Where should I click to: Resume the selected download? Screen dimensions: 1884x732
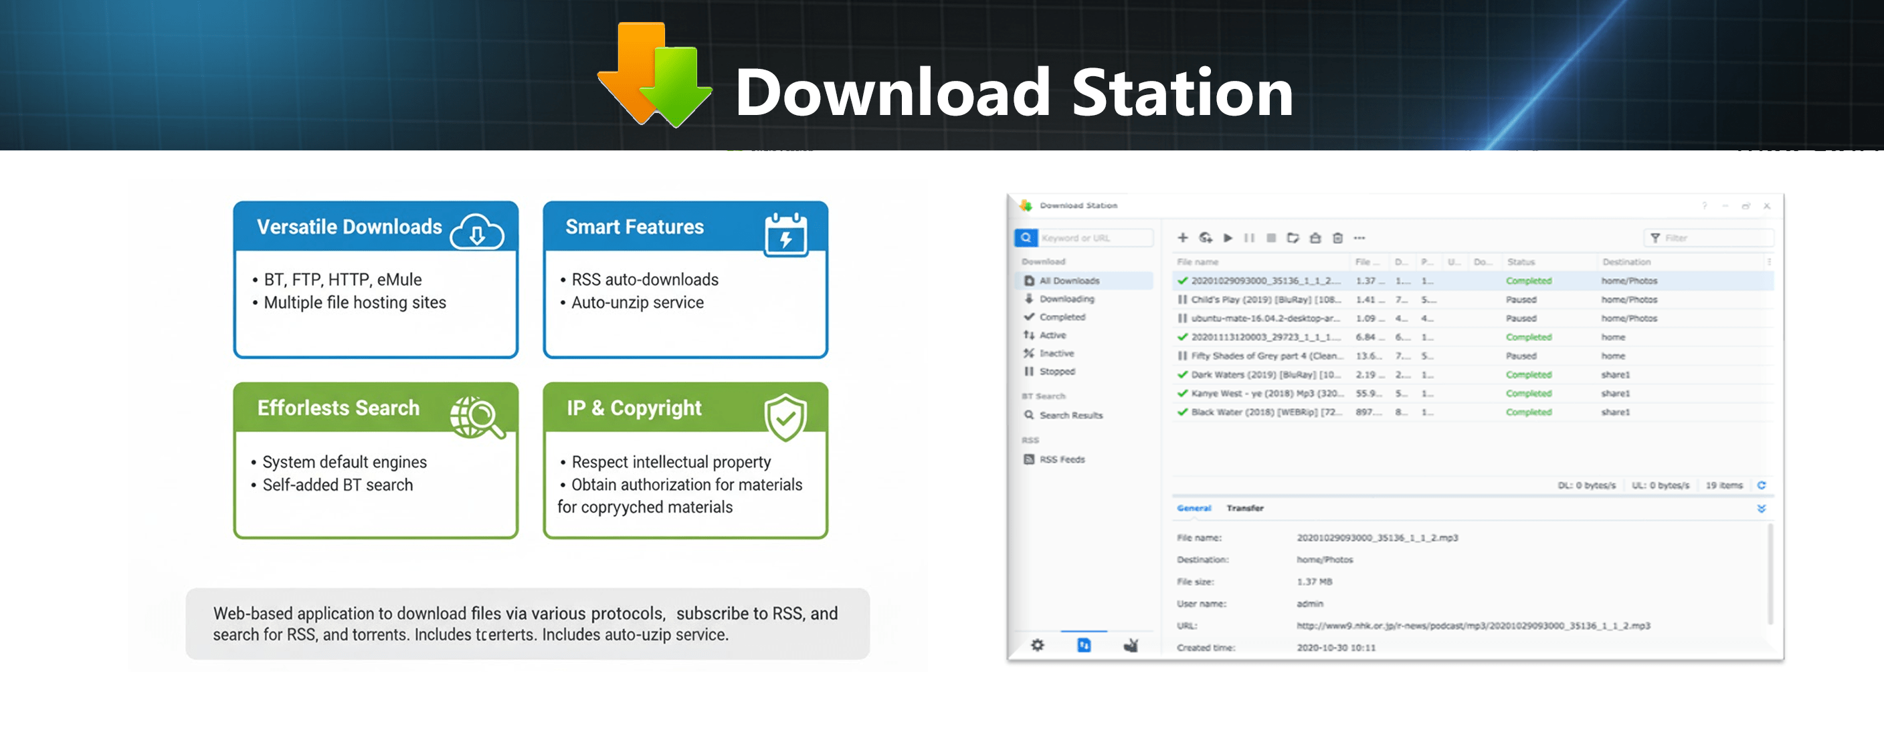click(1228, 237)
